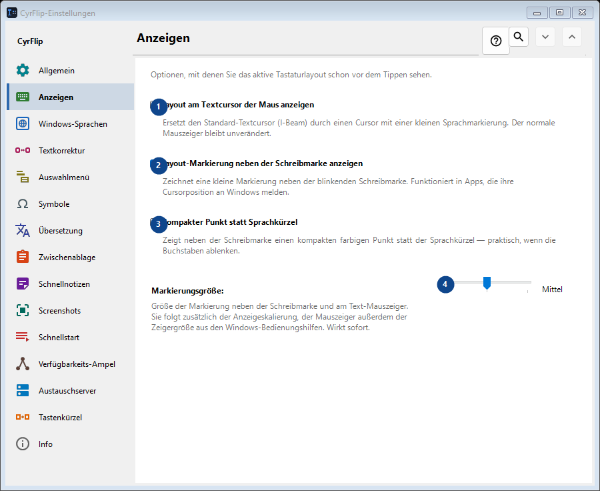Image resolution: width=600 pixels, height=491 pixels.
Task: Open the Screenshots capture icon
Action: coord(23,311)
